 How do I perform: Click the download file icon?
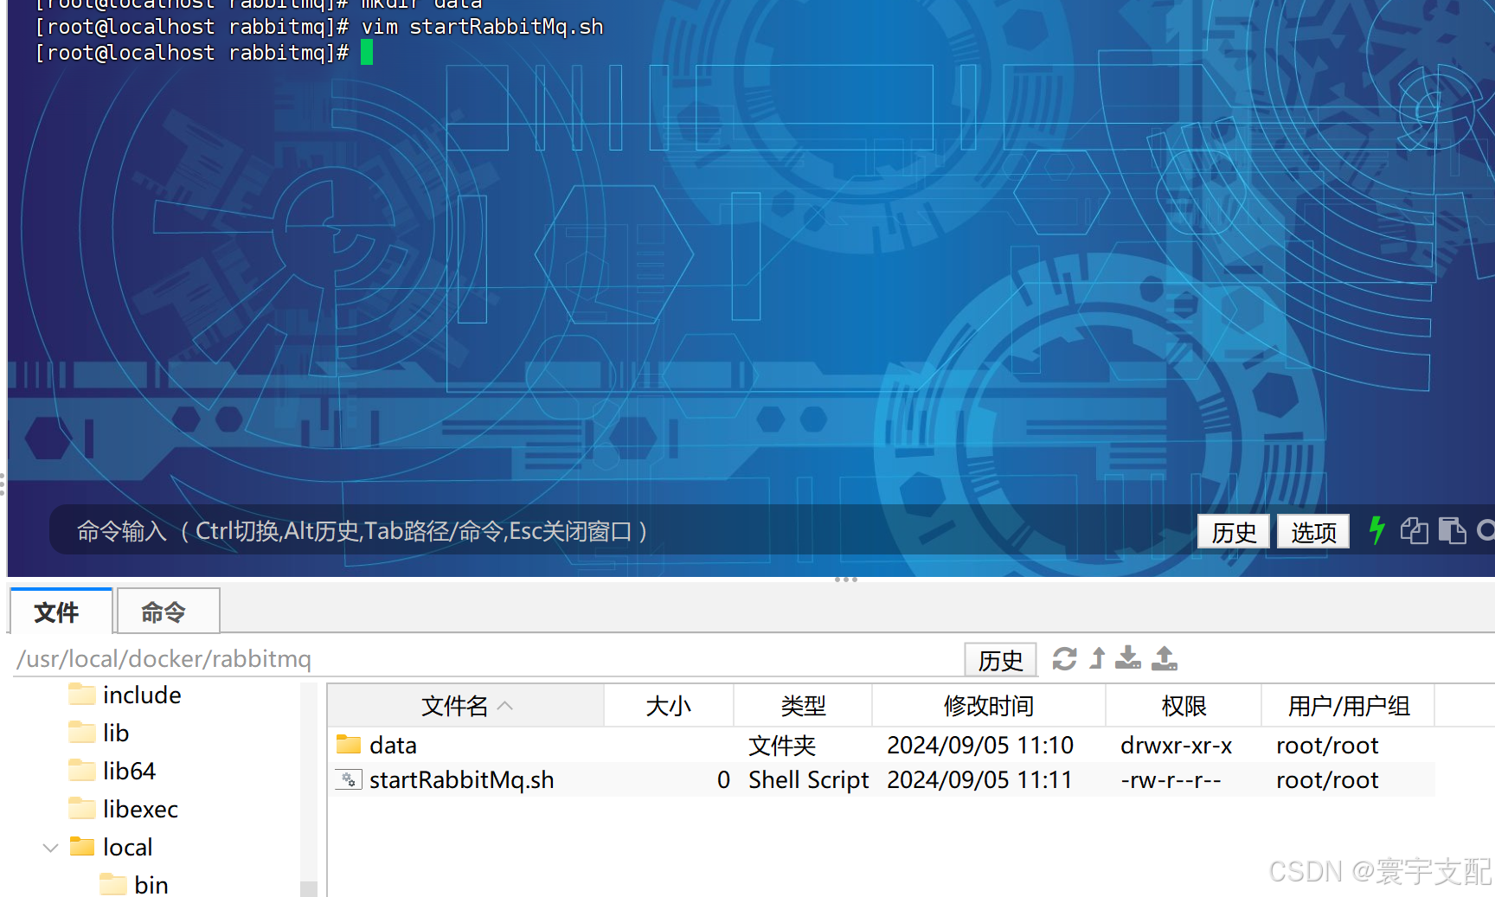pyautogui.click(x=1127, y=659)
